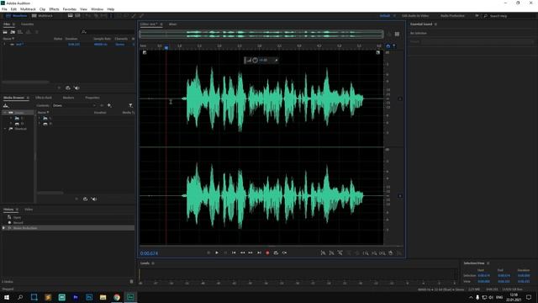Switch to the Favorites panel tab

point(28,24)
